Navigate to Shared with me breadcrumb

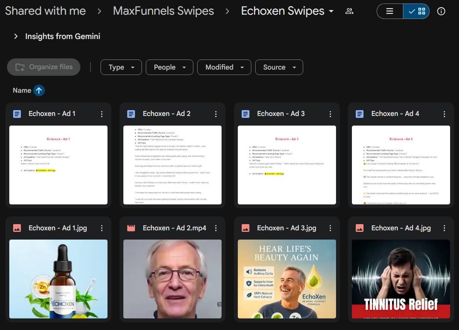click(x=45, y=11)
